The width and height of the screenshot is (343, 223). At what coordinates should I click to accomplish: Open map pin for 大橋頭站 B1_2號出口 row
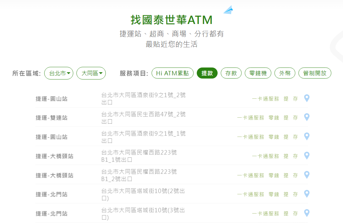click(307, 175)
